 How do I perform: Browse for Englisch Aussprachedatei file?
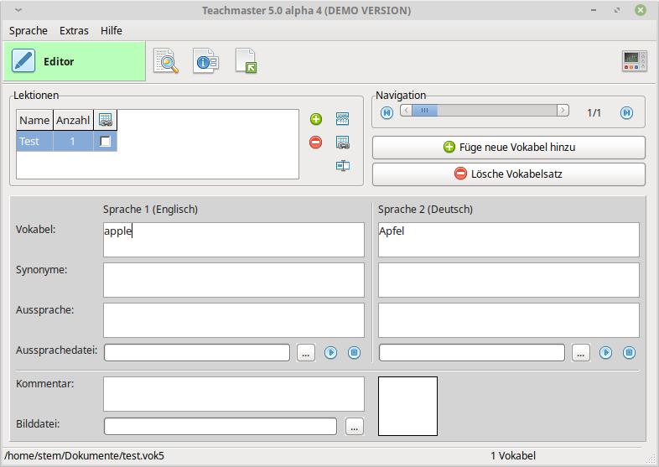pos(306,353)
